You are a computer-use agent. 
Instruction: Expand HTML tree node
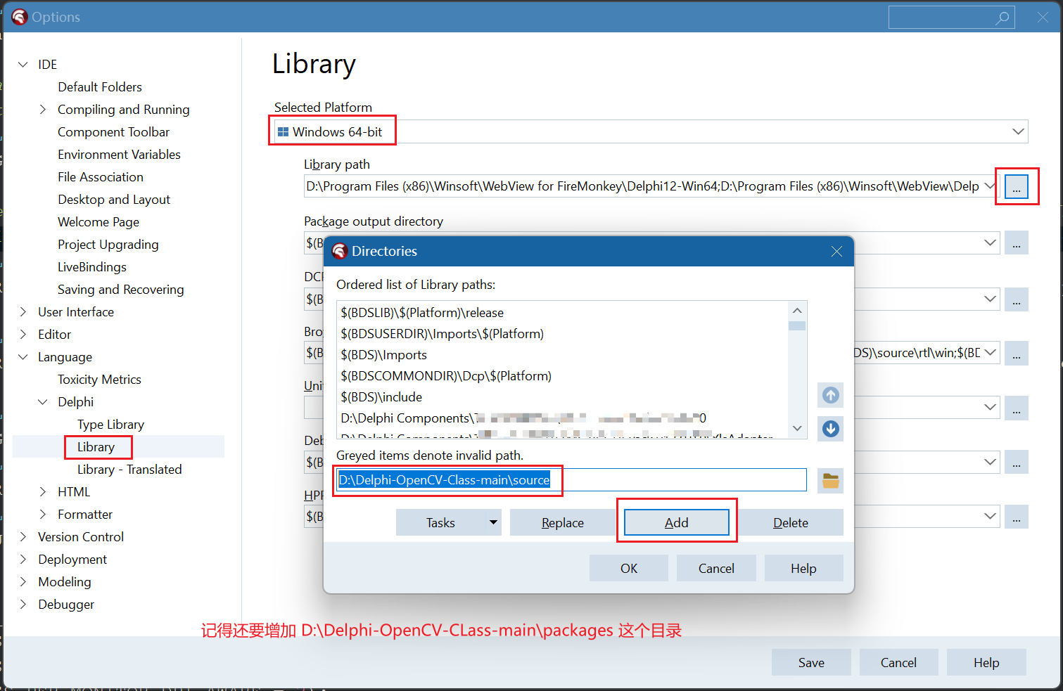click(43, 492)
